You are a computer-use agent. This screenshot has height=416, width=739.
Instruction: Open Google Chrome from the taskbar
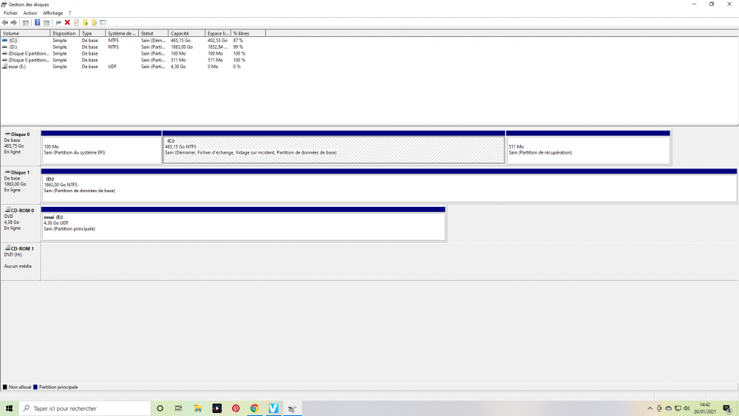[254, 409]
